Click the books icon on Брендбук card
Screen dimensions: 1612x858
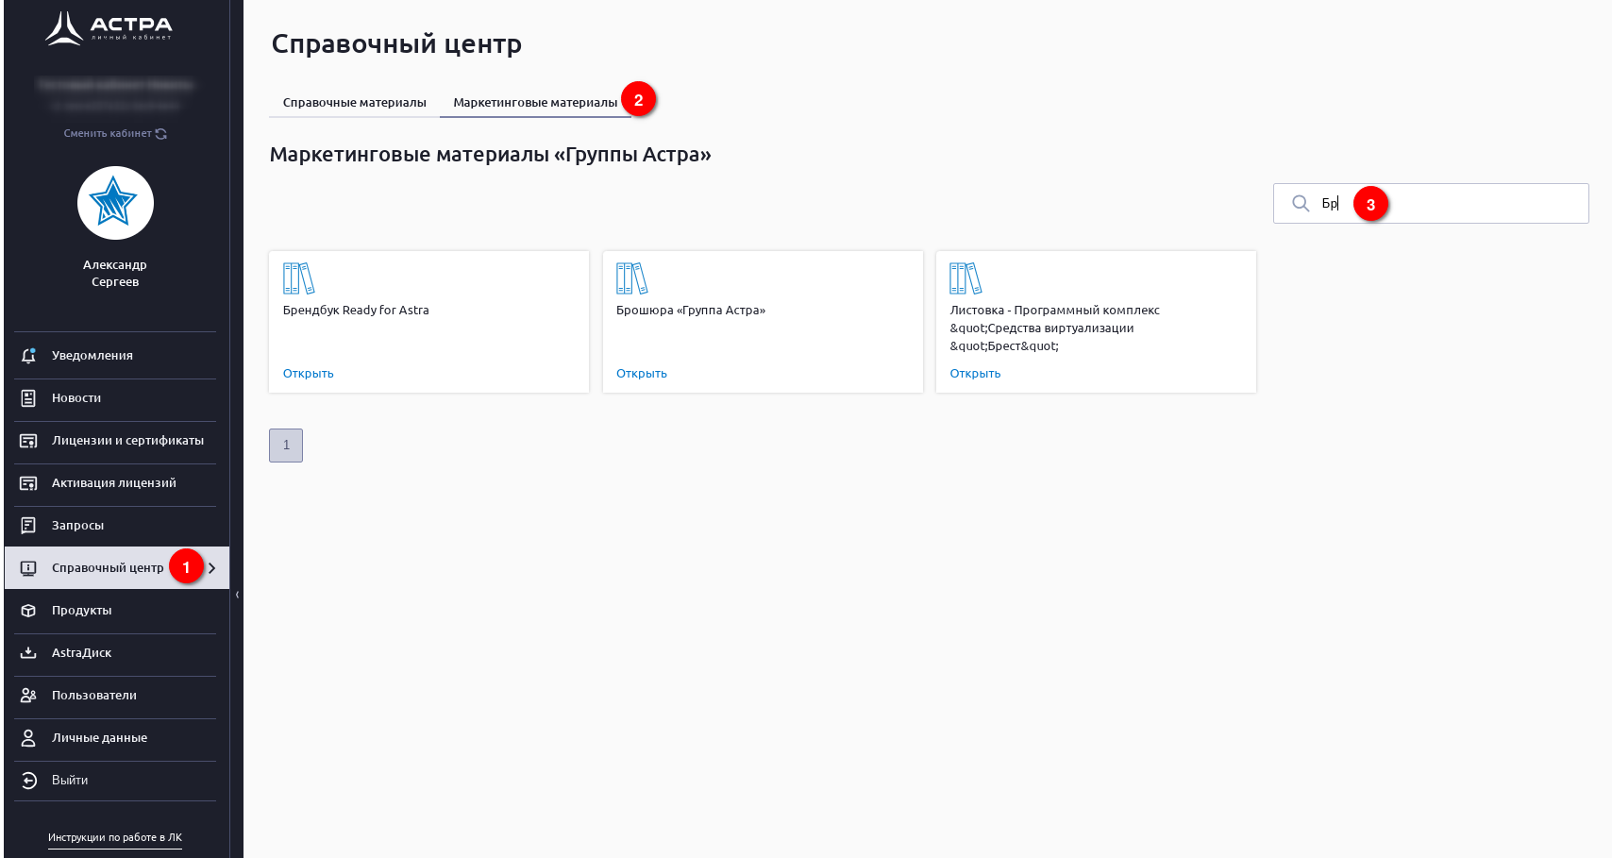[298, 278]
